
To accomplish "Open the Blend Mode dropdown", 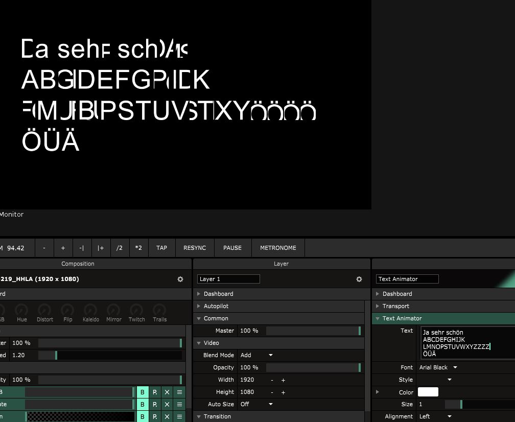I will point(256,355).
